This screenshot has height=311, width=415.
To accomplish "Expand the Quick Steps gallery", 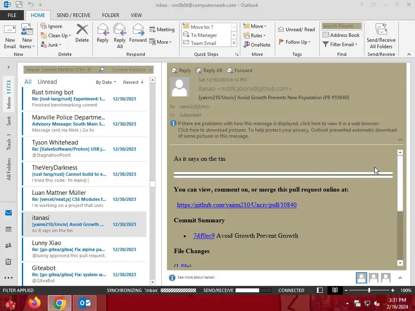I will (234, 43).
